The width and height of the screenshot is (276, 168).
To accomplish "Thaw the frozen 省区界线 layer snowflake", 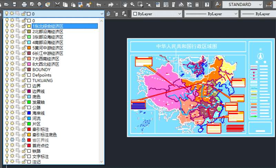I will tap(12, 140).
